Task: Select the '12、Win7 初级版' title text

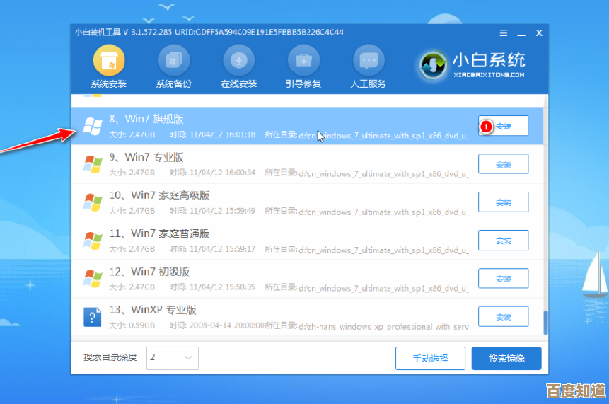Action: (149, 271)
